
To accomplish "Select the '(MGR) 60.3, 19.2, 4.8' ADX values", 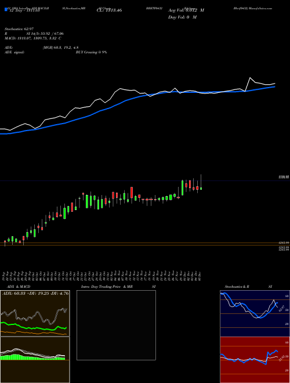I will 60,48.
